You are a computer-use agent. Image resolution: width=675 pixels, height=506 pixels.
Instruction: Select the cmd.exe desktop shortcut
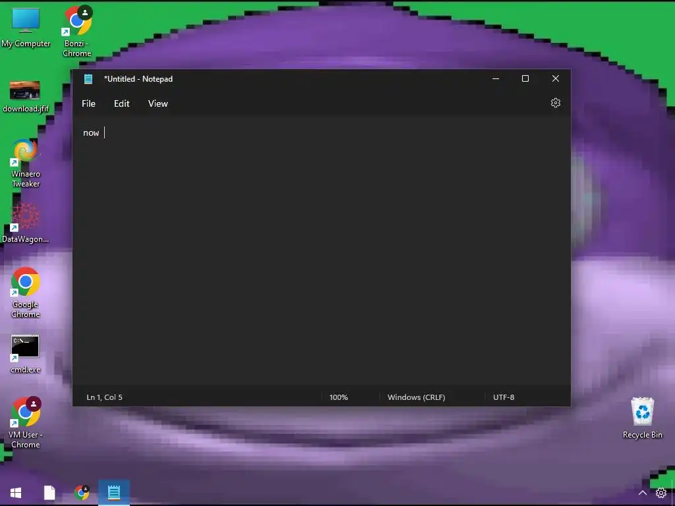26,354
